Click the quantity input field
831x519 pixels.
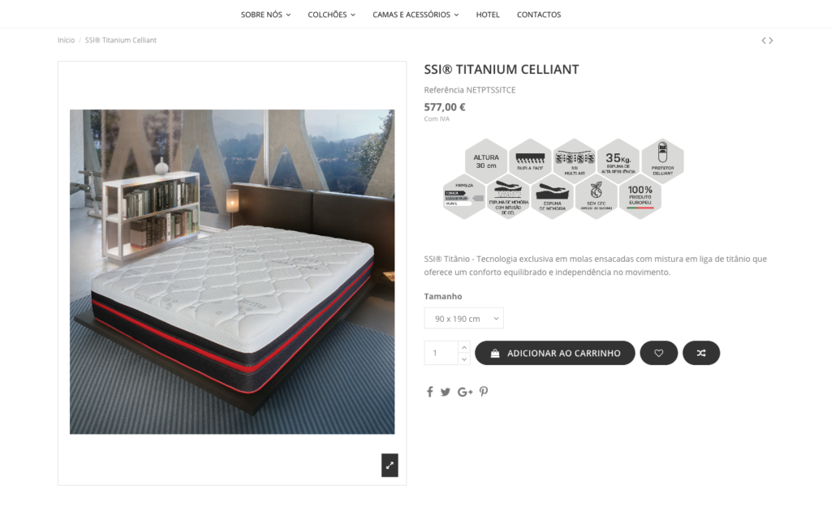click(x=441, y=353)
